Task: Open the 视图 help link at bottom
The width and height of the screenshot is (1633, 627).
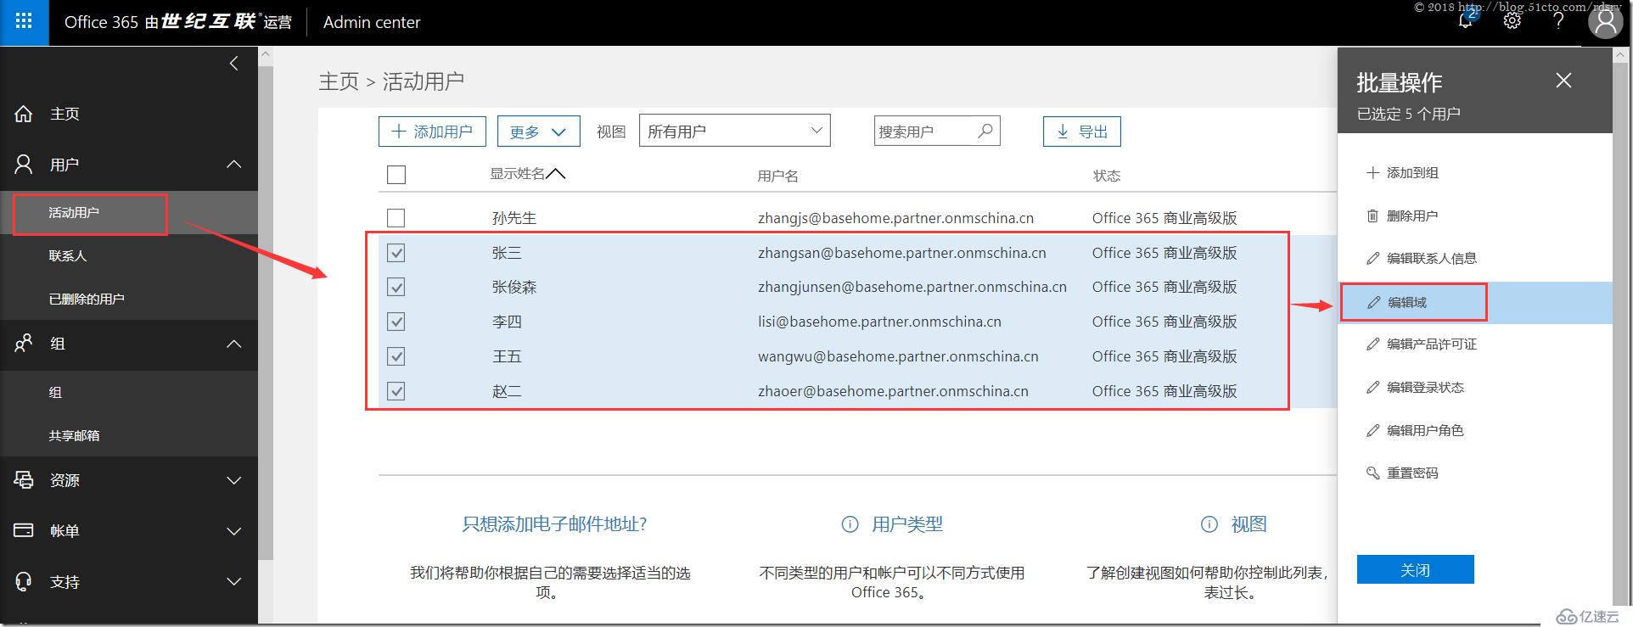Action: 1249,524
